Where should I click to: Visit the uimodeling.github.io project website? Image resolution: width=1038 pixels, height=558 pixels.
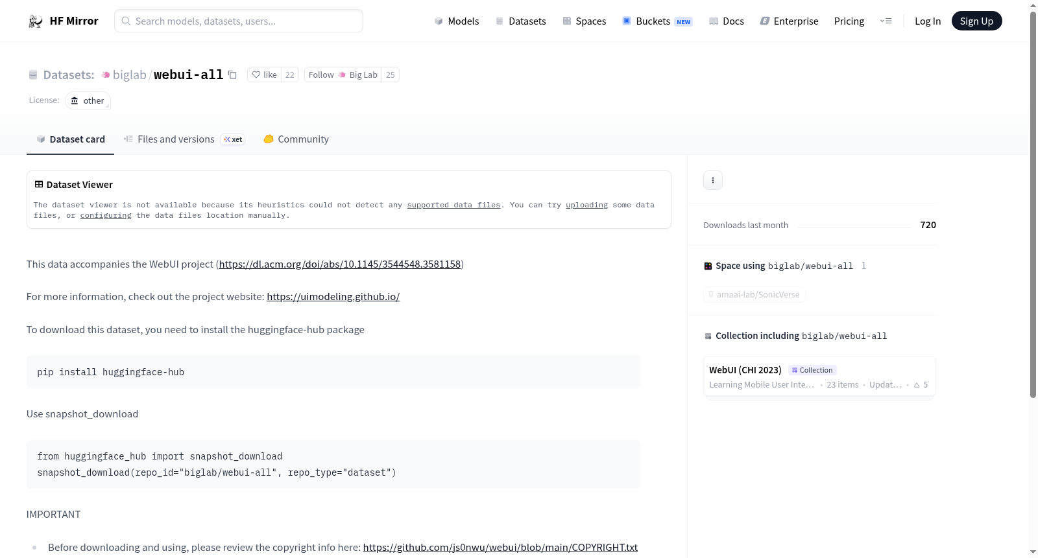[x=333, y=297]
